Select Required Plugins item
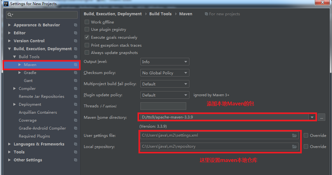 (34, 136)
